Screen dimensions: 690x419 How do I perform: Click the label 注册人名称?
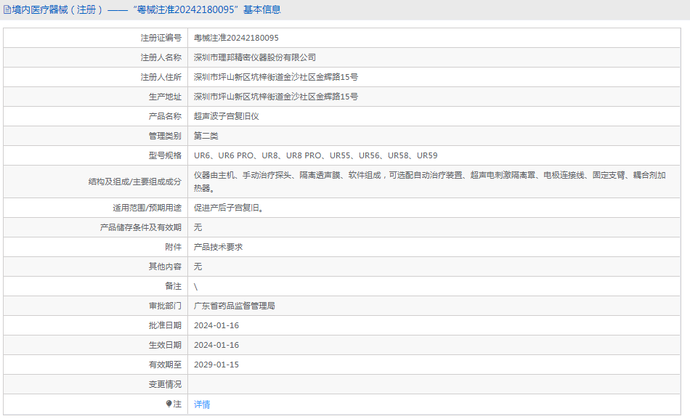[x=161, y=57]
